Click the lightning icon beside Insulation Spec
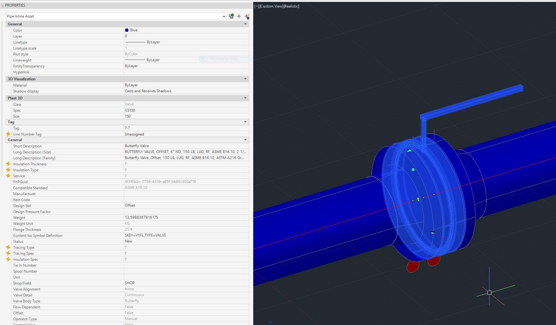The width and height of the screenshot is (556, 325). coord(8,259)
